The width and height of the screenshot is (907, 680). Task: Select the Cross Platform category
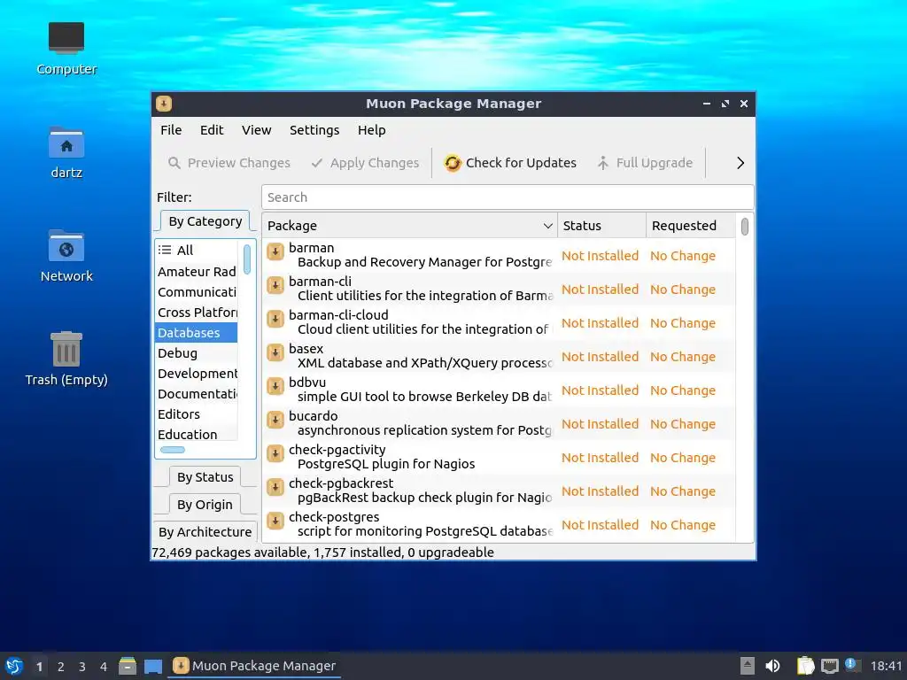coord(197,313)
